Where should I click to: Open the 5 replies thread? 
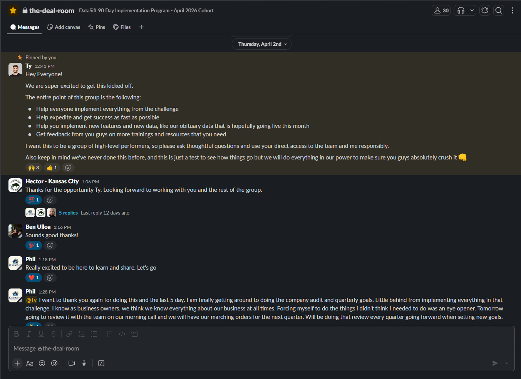68,213
